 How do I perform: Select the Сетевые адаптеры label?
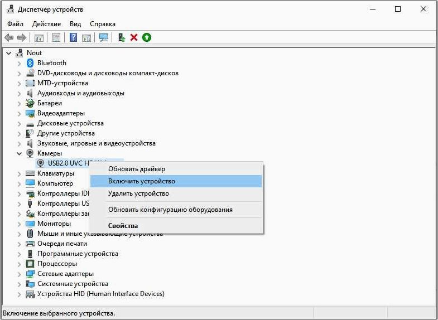click(66, 274)
